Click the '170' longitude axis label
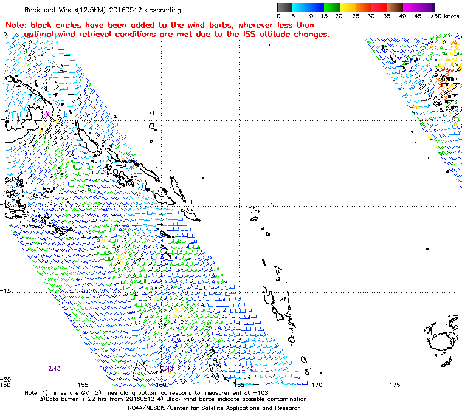The image size is (462, 418). tap(317, 385)
